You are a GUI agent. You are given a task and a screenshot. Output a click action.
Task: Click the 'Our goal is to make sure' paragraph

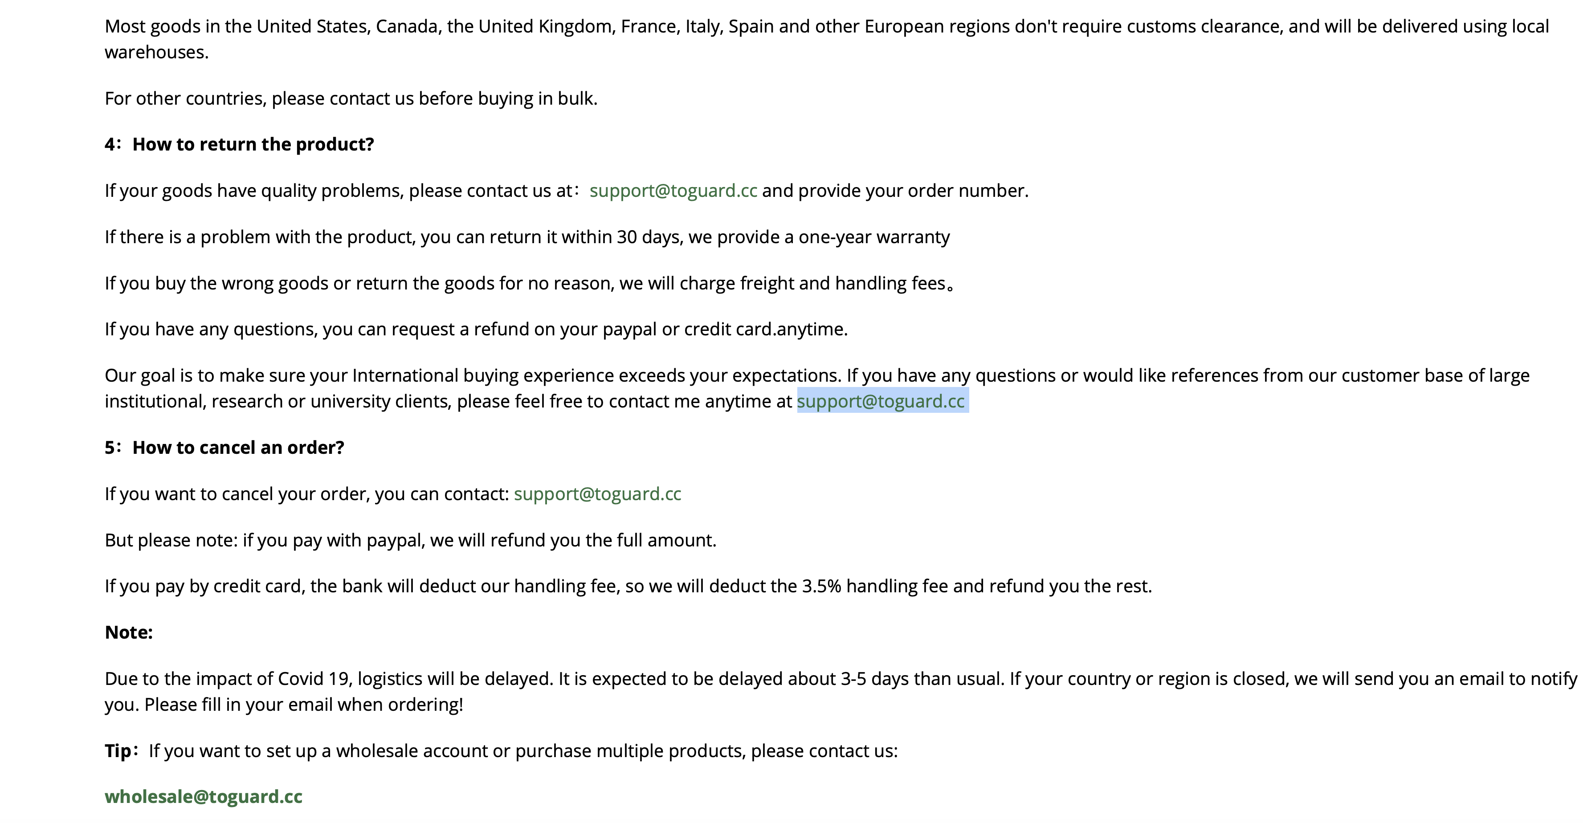817,388
